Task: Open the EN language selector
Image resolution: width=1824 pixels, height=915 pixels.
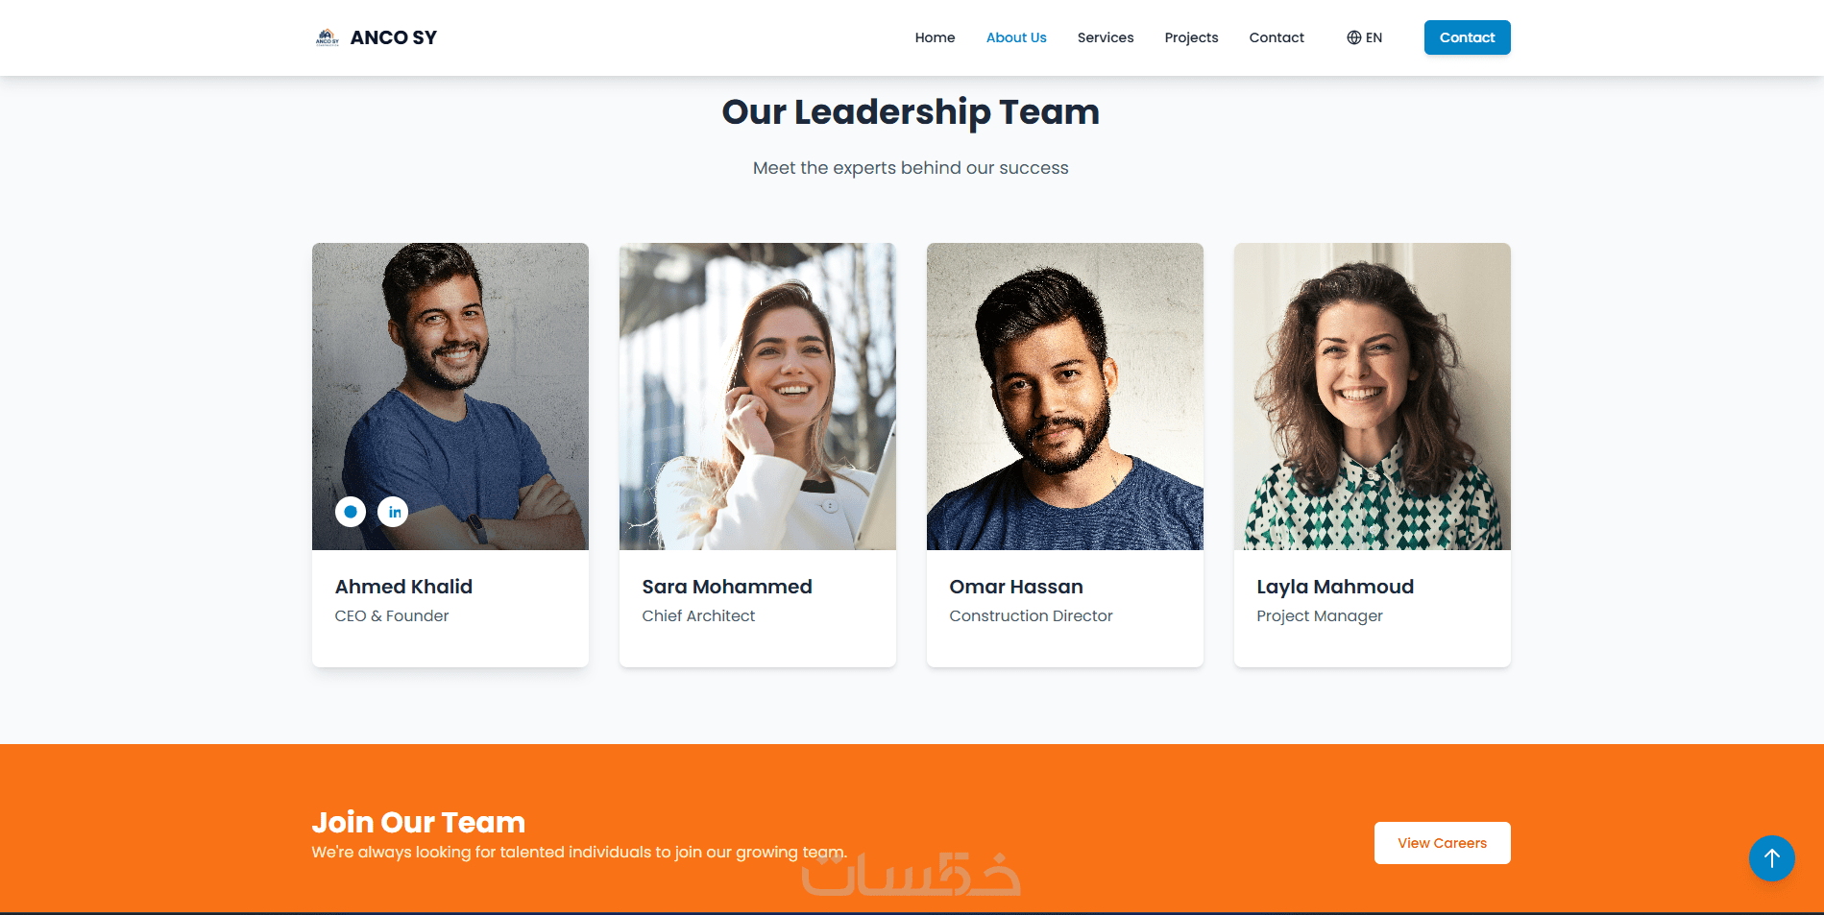Action: pos(1365,37)
